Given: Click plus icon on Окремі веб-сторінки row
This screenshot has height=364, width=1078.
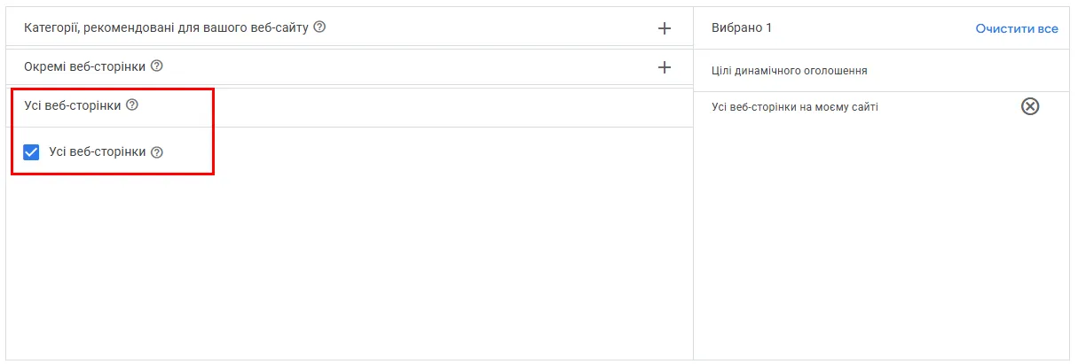Looking at the screenshot, I should coord(665,67).
